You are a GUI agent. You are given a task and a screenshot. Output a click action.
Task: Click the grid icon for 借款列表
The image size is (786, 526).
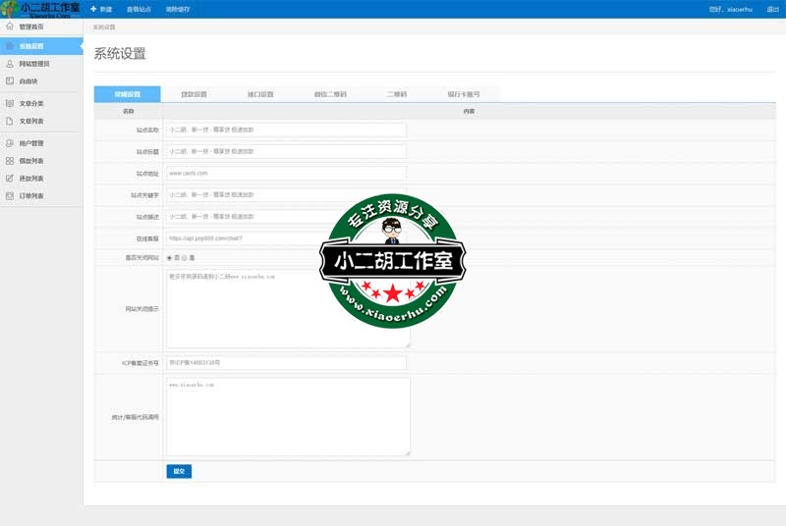(x=10, y=161)
